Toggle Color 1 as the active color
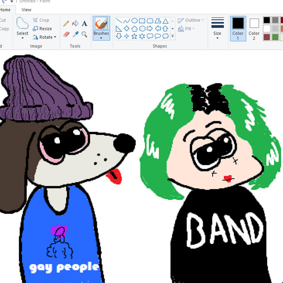Viewport: 283px width, 283px height. tap(238, 28)
